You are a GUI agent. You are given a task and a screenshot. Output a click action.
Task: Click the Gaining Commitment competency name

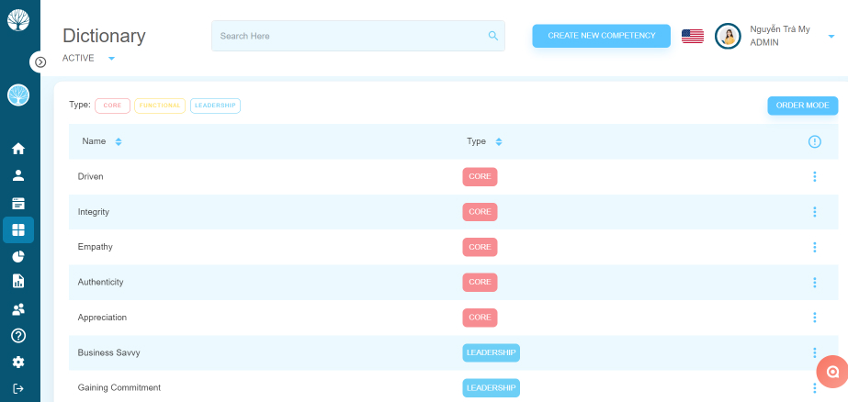coord(119,387)
